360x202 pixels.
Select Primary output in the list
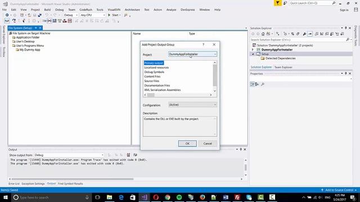point(154,63)
